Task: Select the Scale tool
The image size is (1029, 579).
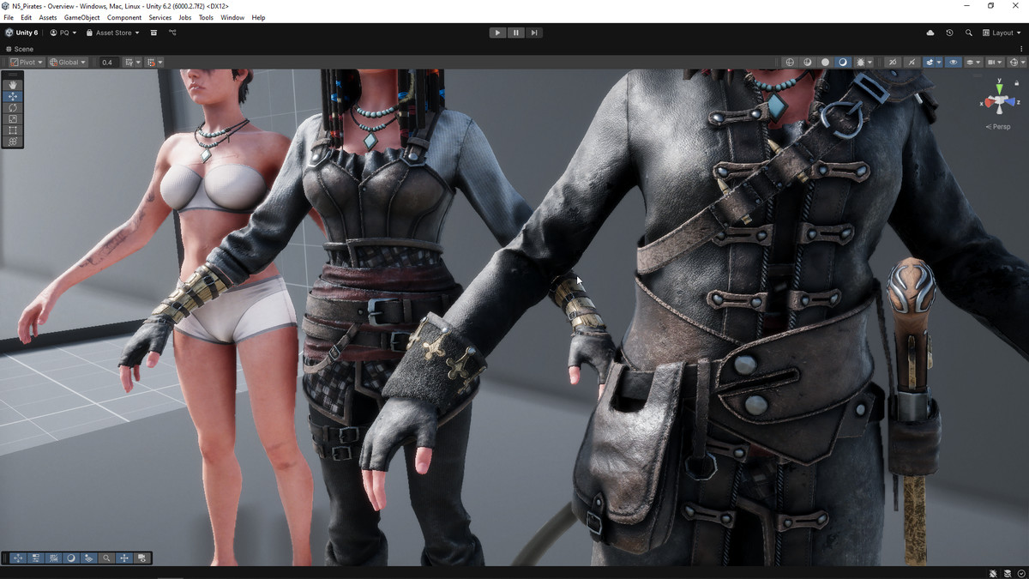Action: 13,119
